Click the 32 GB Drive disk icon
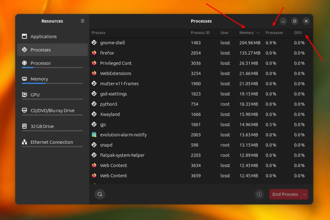330x220 pixels. tap(24, 126)
